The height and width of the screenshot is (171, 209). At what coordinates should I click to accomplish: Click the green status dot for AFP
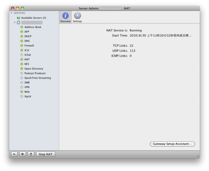point(22,32)
